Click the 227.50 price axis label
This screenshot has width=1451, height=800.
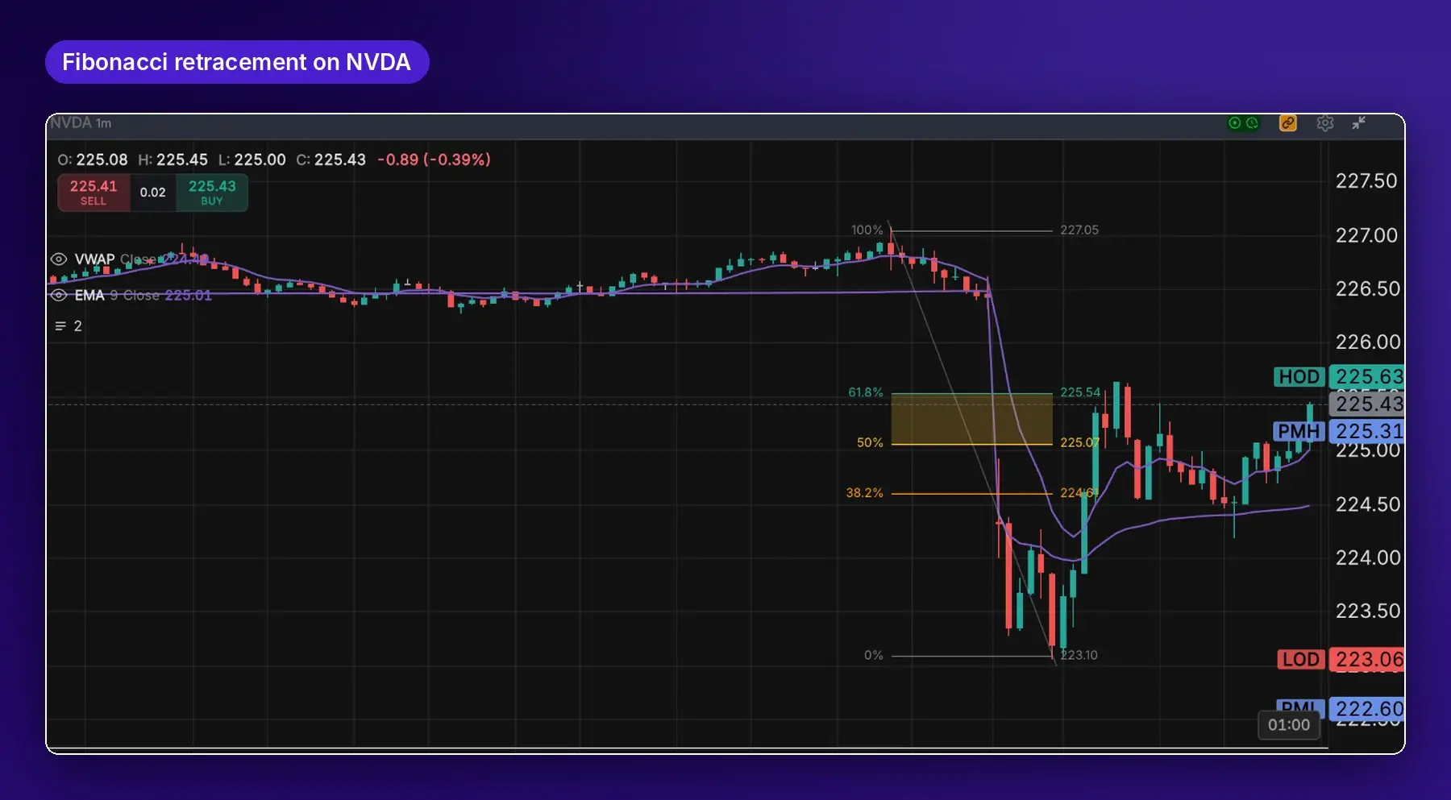pyautogui.click(x=1366, y=180)
